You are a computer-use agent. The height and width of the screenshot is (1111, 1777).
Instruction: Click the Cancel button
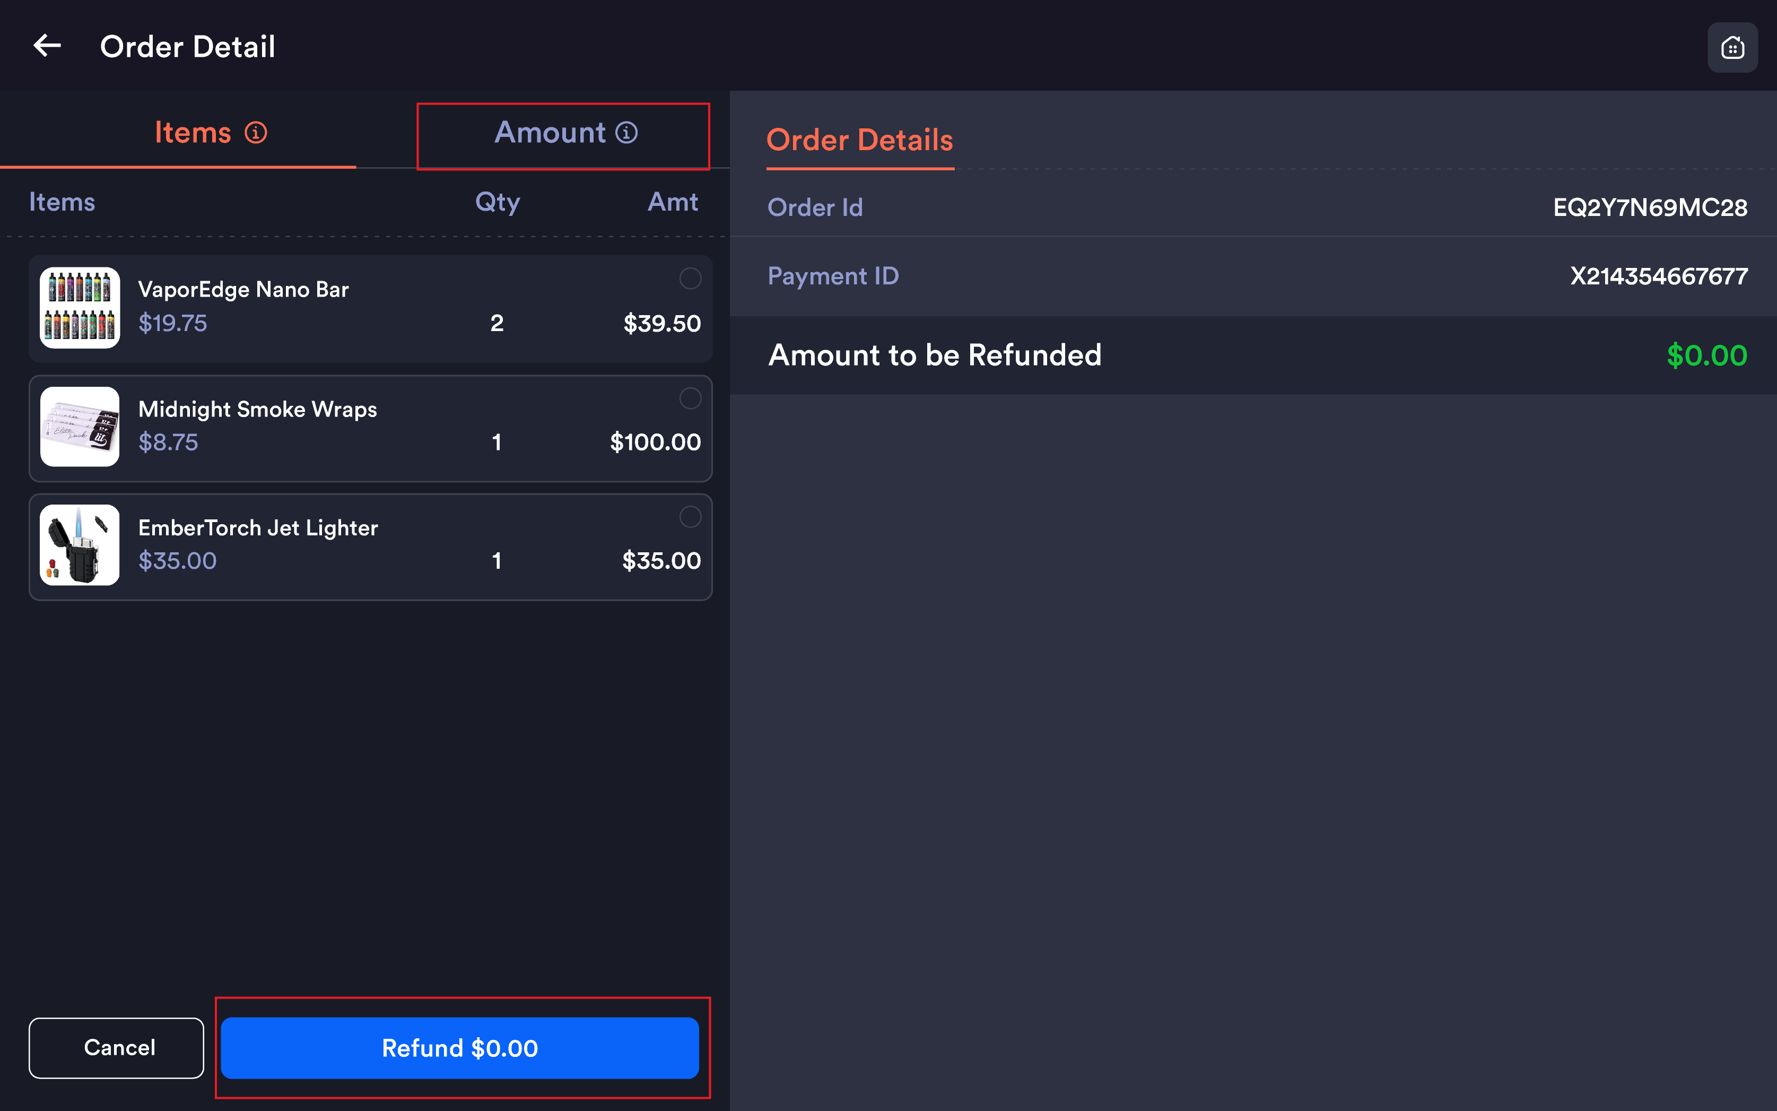116,1048
